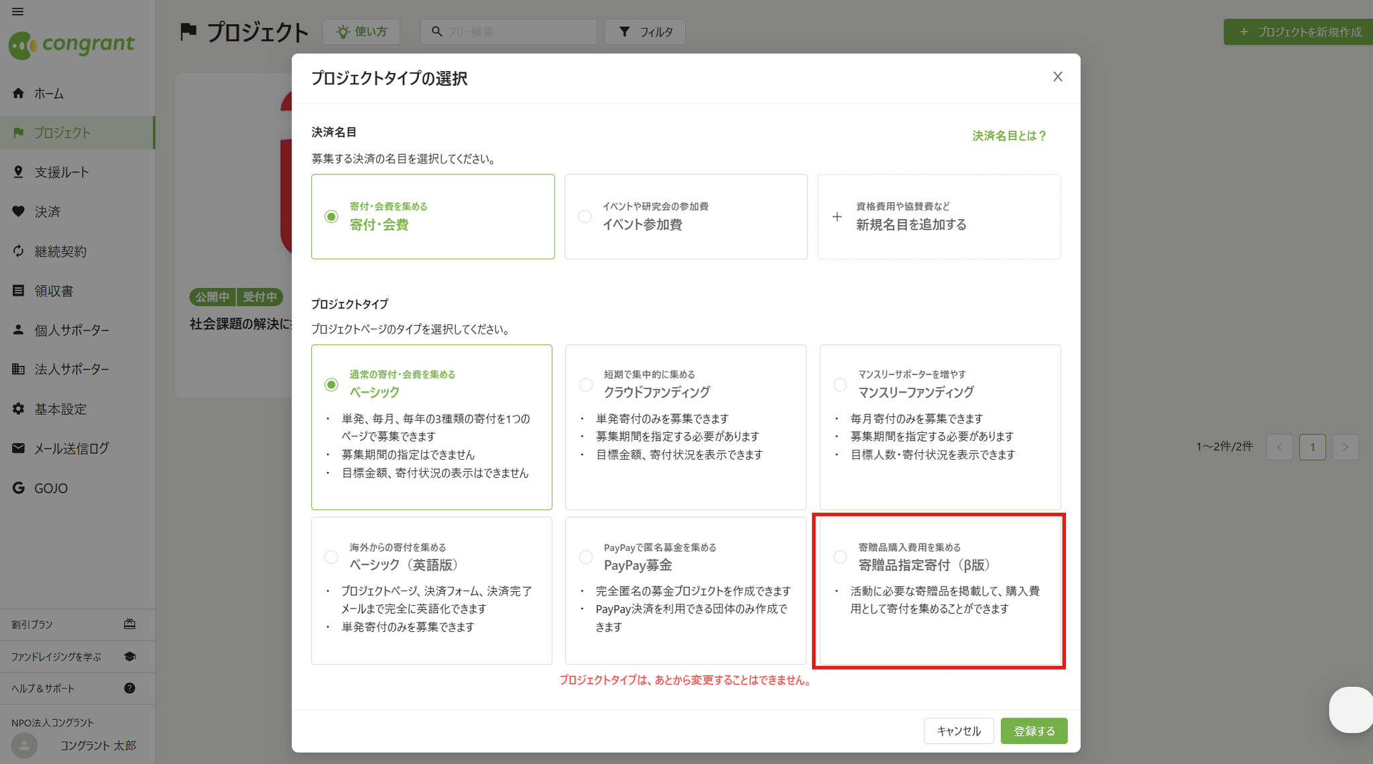The image size is (1373, 764).
Task: Click the 登録する button
Action: click(1034, 730)
